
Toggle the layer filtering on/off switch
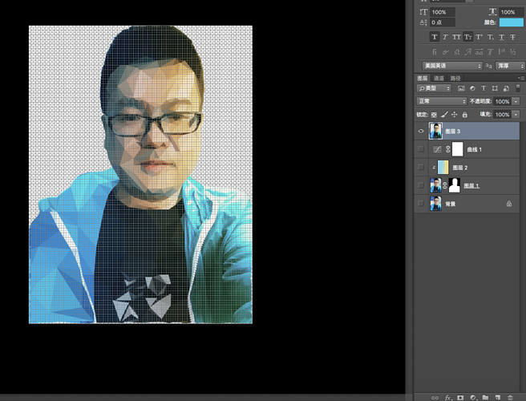[x=518, y=88]
